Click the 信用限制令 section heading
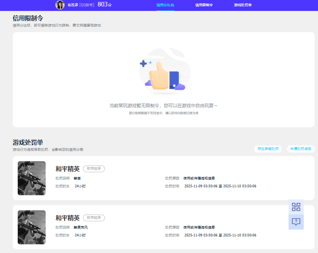The width and height of the screenshot is (318, 253). click(x=28, y=18)
